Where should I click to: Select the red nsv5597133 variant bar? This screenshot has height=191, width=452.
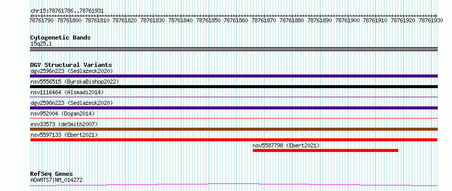pyautogui.click(x=234, y=140)
